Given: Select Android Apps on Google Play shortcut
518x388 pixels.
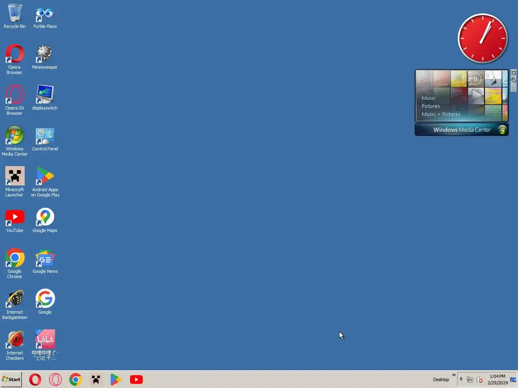Looking at the screenshot, I should pos(45,182).
